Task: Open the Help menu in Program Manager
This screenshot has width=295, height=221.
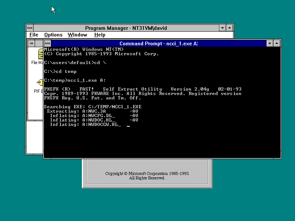Action: [x=100, y=35]
